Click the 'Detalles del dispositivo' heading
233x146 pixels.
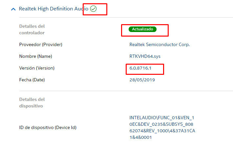pos(32,103)
